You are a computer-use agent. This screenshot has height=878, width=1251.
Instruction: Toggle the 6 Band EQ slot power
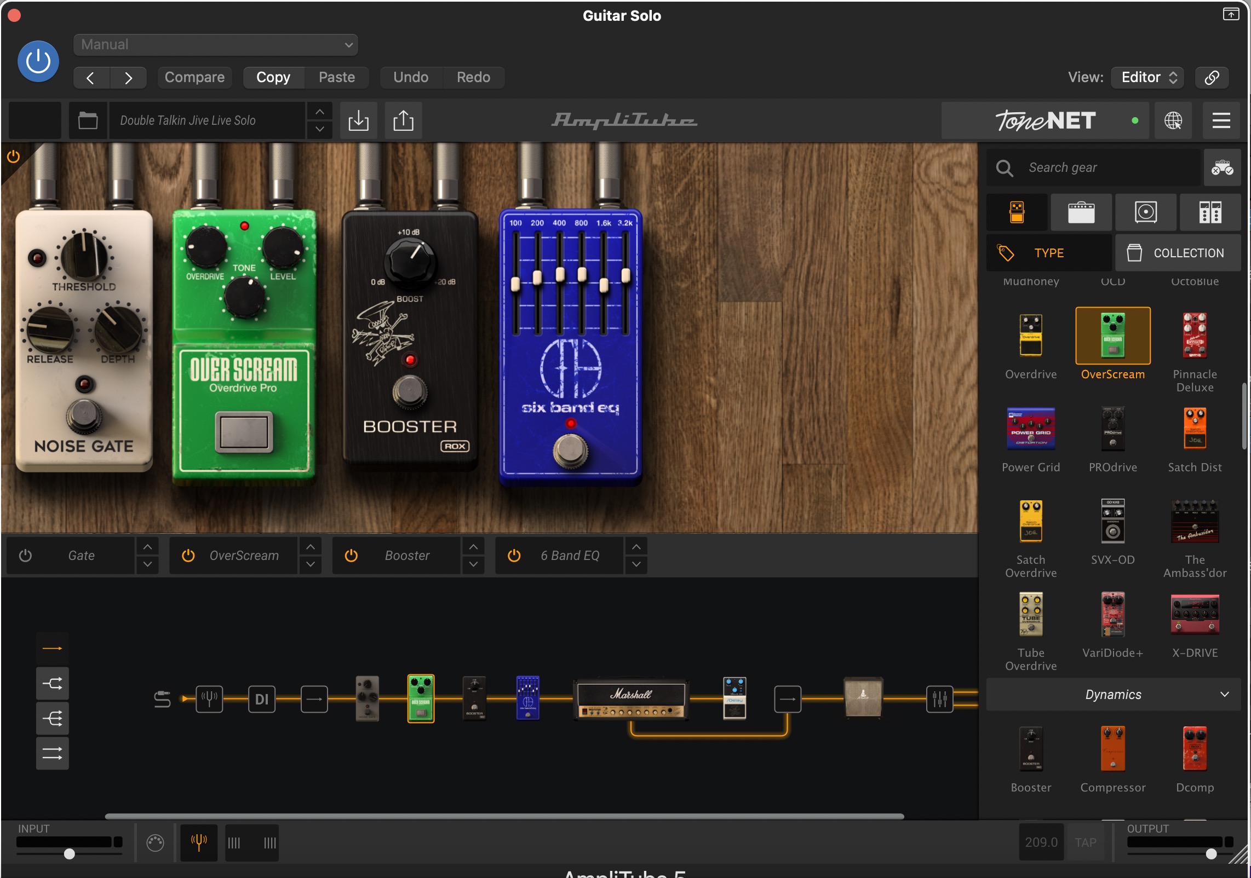tap(514, 556)
